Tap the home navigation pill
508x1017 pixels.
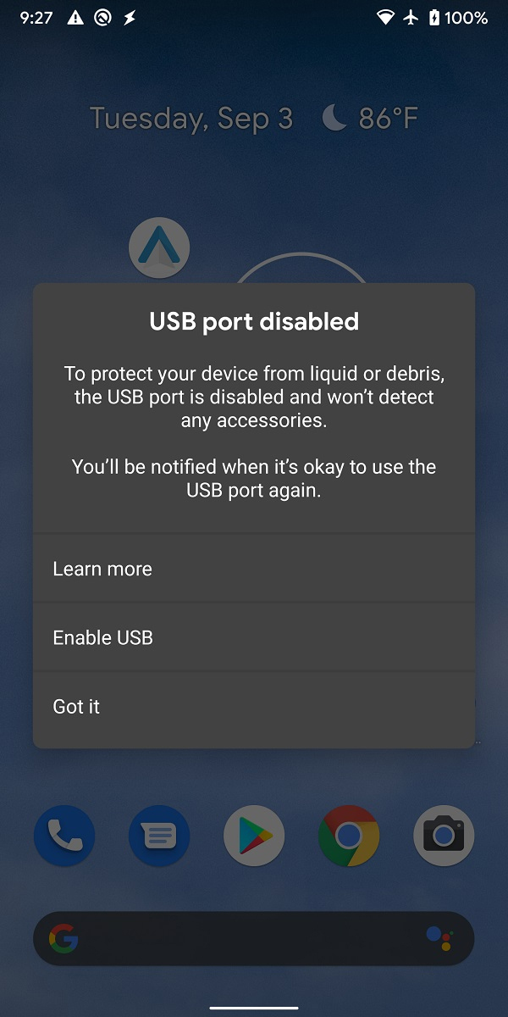254,1008
